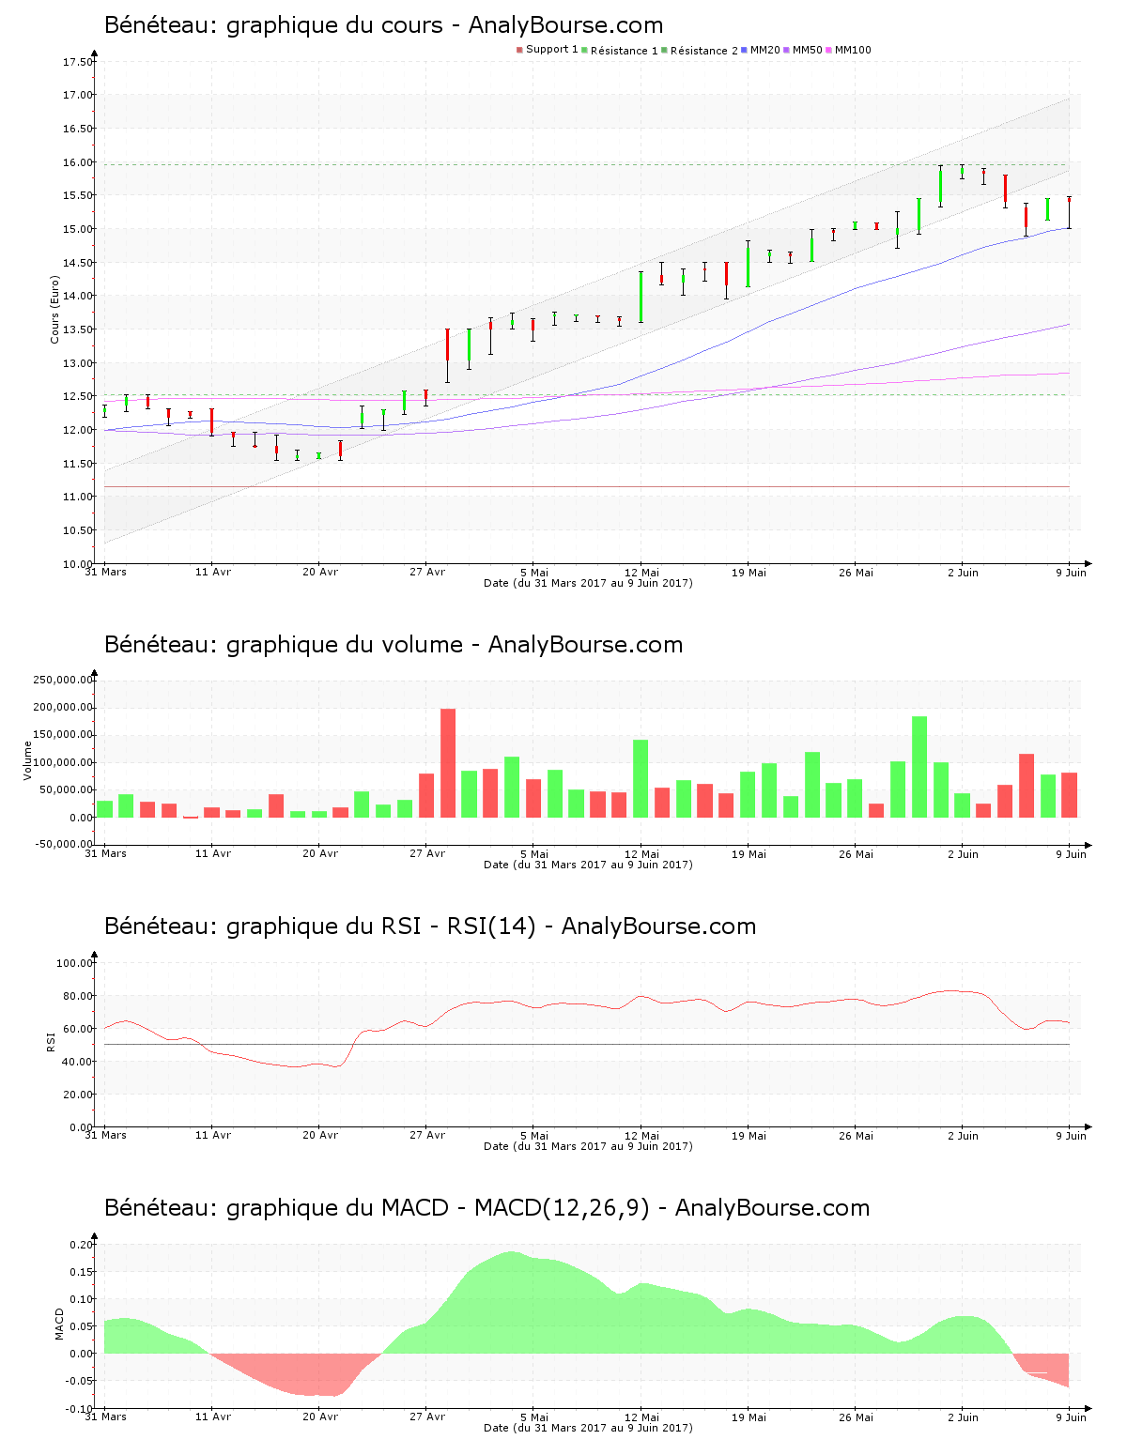Click the 'Cours (Euro)' axis title
Image resolution: width=1127 pixels, height=1455 pixels.
[54, 309]
